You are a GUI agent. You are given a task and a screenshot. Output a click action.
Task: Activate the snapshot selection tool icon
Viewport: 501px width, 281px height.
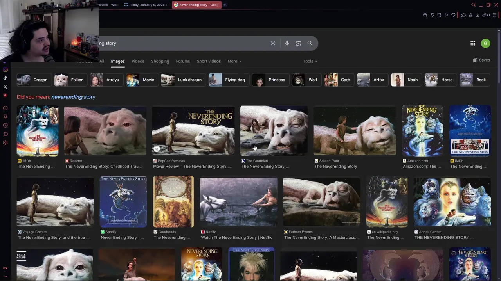coord(439,15)
